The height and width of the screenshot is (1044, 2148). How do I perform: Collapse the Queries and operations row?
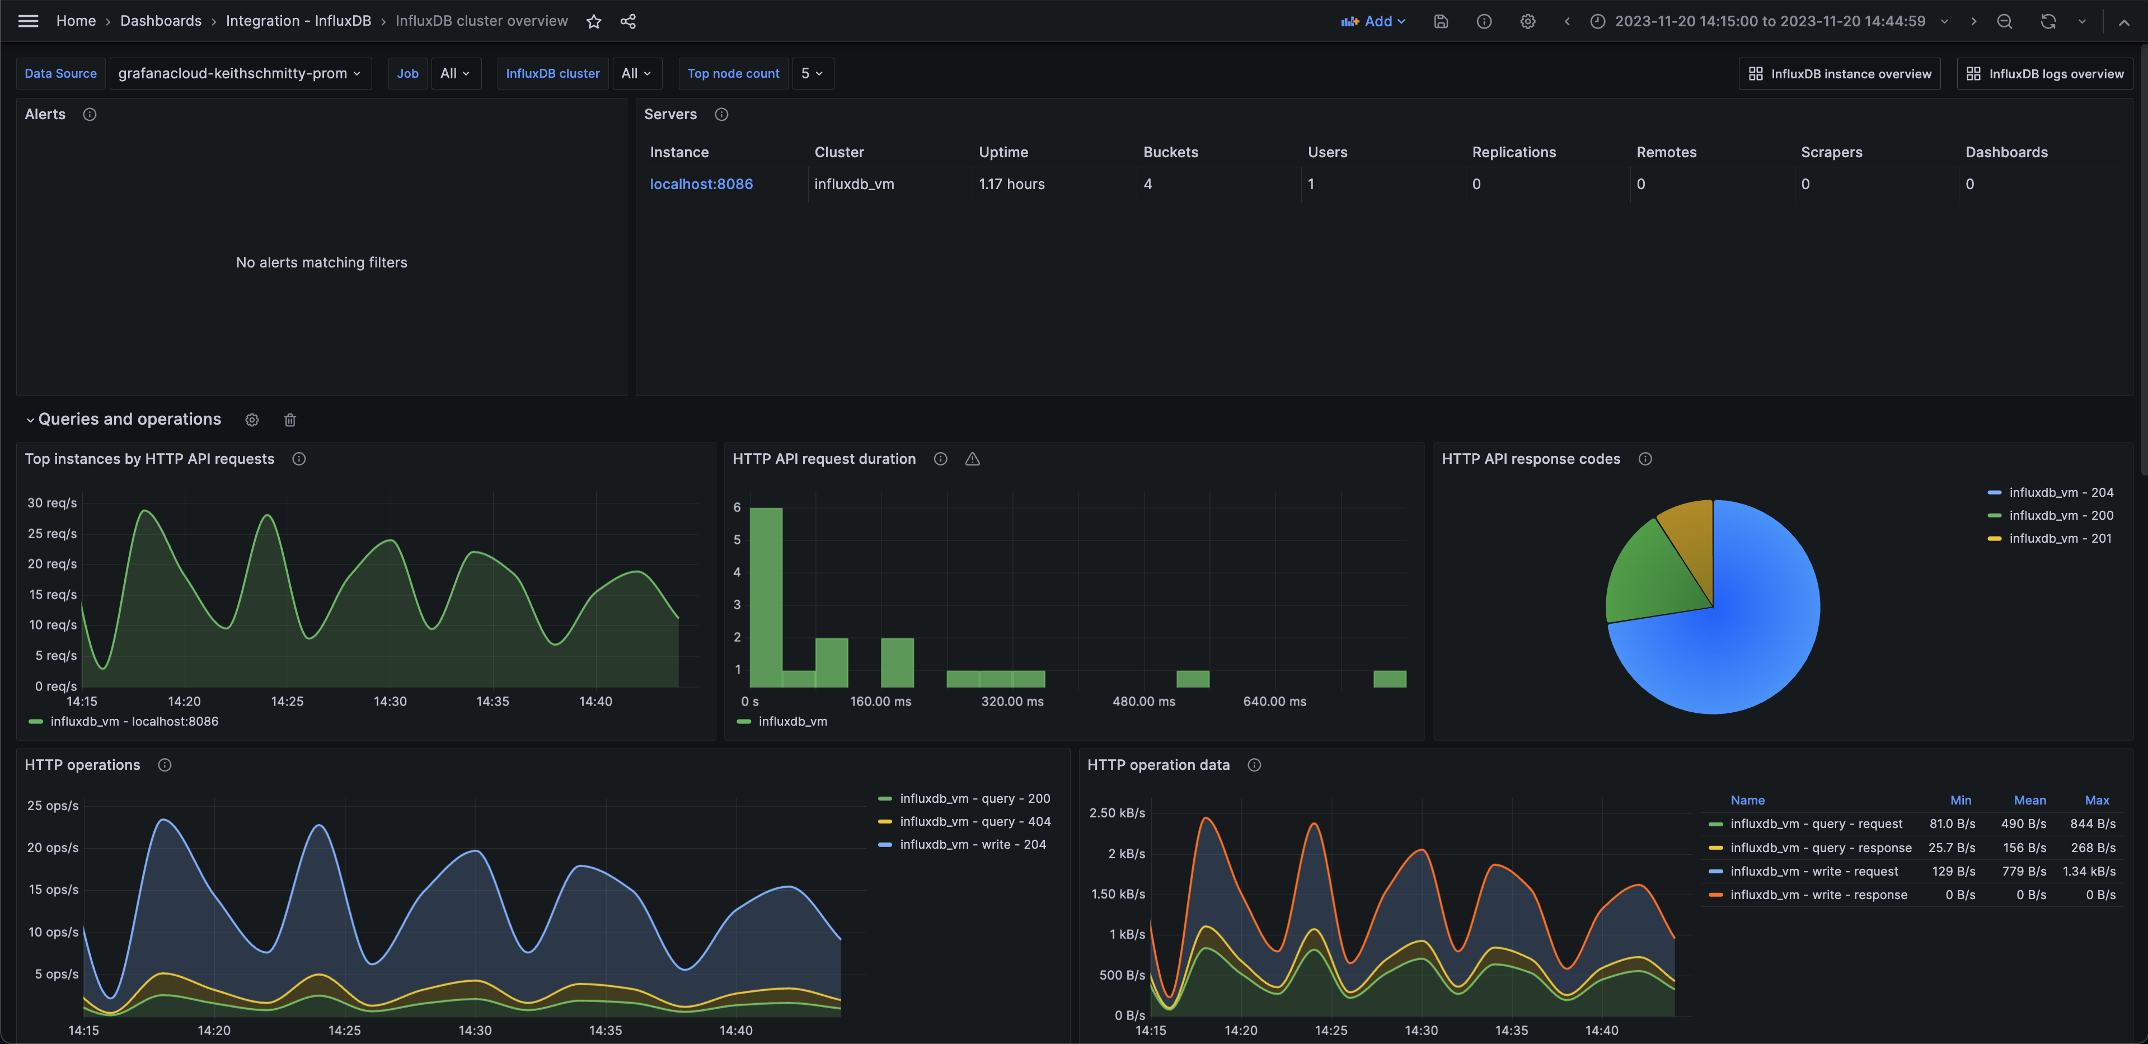coord(30,420)
